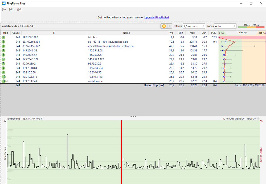Screen dimensions: 266x184
Task: Open the Help menu
Action: [x=19, y=10]
